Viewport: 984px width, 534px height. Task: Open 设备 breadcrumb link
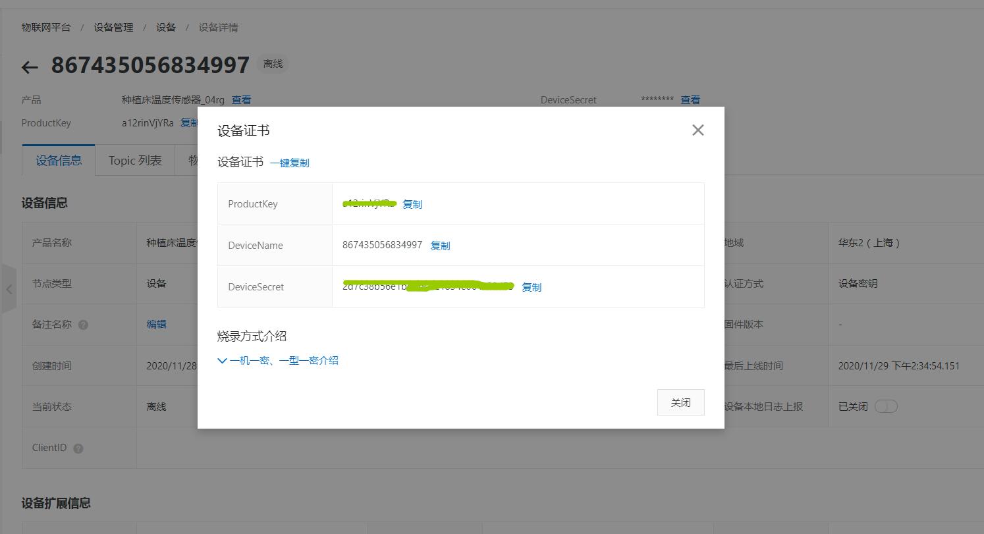[x=166, y=27]
